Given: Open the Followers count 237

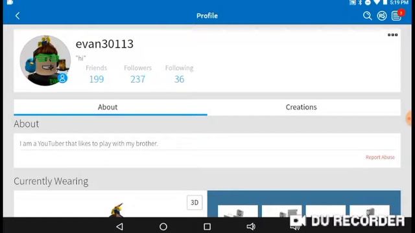Looking at the screenshot, I should tap(137, 79).
